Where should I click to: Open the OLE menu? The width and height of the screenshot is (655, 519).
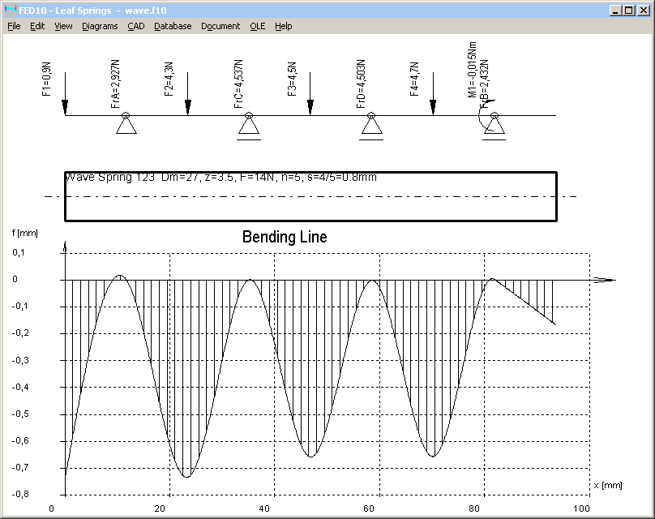tap(257, 26)
